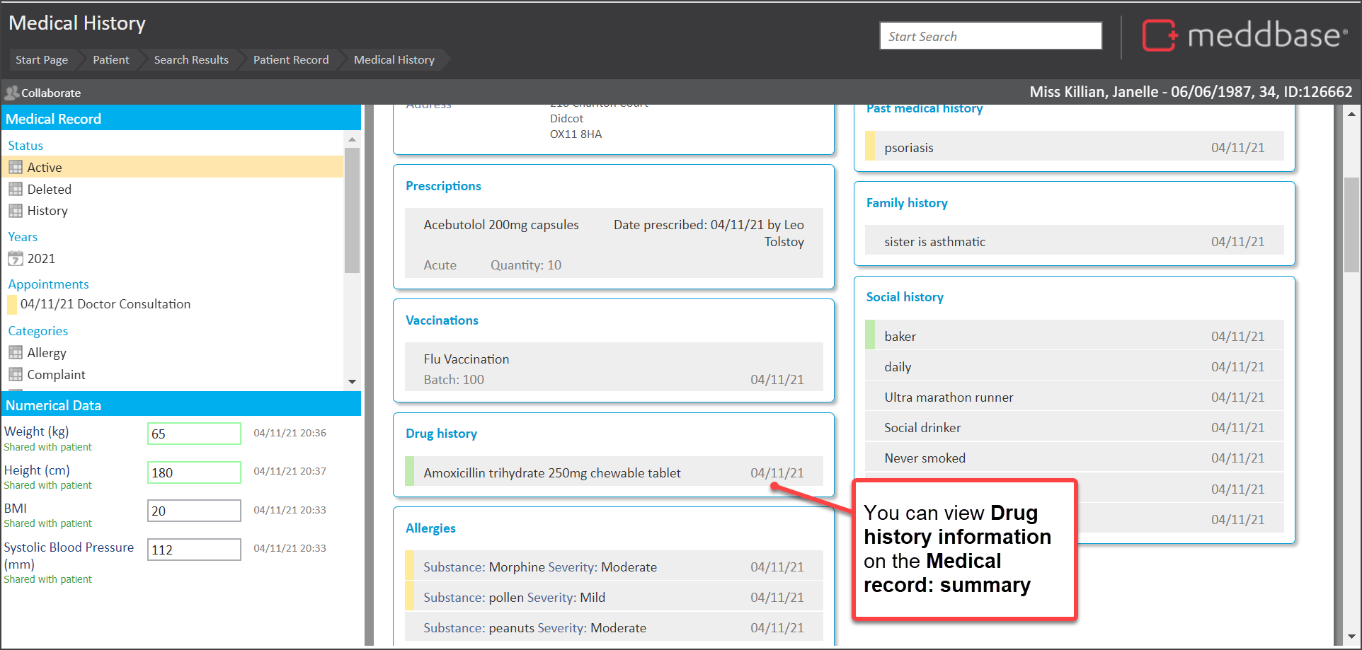Click the grid icon next to Deleted

click(16, 190)
